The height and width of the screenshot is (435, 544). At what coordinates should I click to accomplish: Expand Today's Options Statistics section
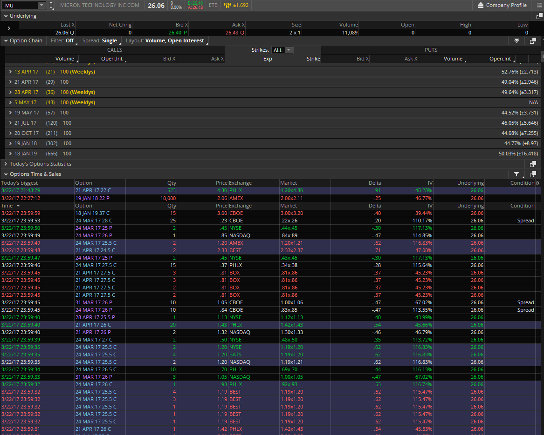[x=6, y=164]
